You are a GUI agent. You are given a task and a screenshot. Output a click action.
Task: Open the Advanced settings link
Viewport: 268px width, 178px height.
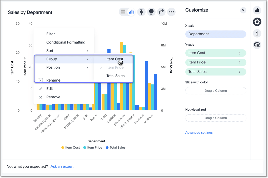click(199, 133)
